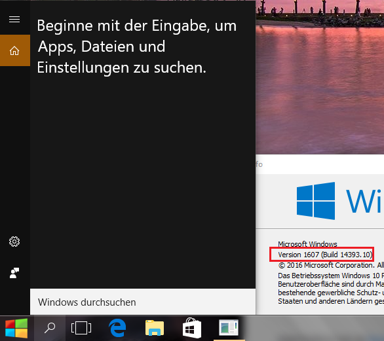Select the Home icon in search sidebar
The width and height of the screenshot is (384, 341).
[14, 50]
